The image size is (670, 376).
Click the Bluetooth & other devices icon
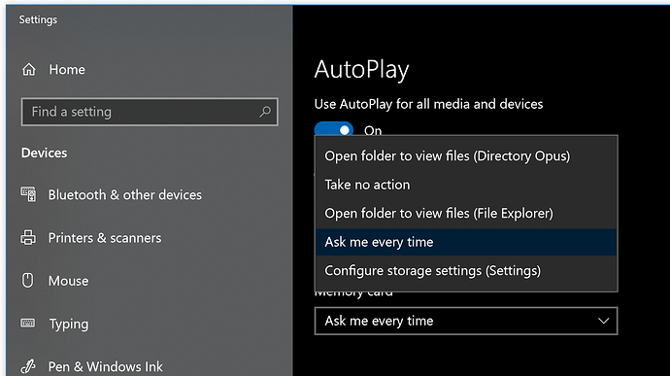pos(28,194)
